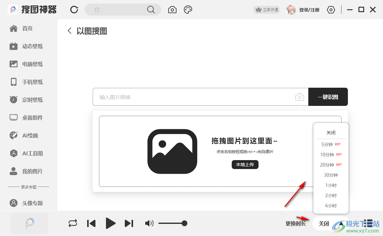Click the refresh icon in the top bar
Image resolution: width=383 pixels, height=236 pixels.
click(x=74, y=10)
